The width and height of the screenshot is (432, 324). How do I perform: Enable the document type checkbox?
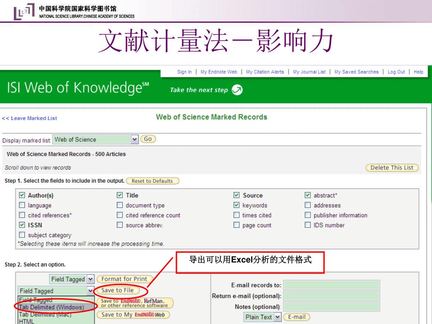tap(119, 205)
